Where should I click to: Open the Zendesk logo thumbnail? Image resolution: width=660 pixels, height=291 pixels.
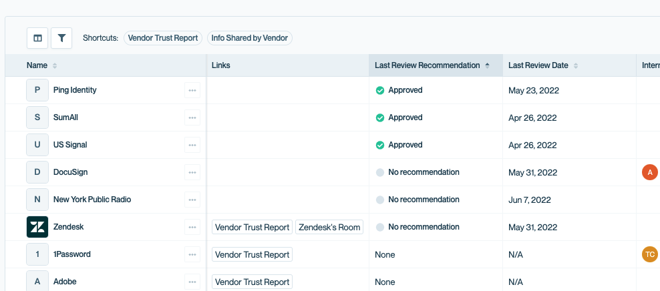(x=37, y=227)
